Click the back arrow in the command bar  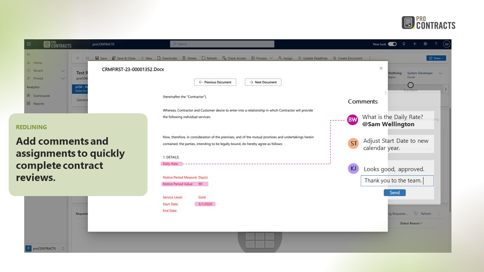[x=78, y=58]
